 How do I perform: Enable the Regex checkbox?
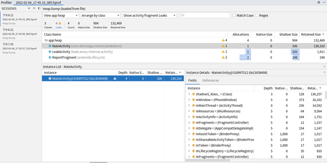(x=257, y=16)
